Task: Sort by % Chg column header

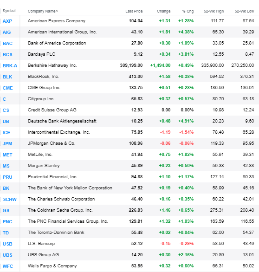Action: [x=188, y=11]
